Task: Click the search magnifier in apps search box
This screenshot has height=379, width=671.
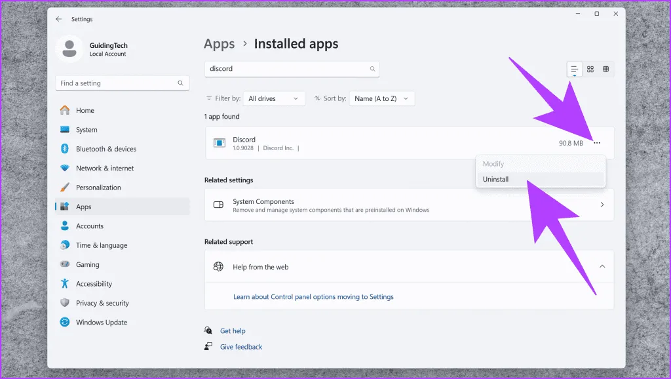Action: click(372, 69)
